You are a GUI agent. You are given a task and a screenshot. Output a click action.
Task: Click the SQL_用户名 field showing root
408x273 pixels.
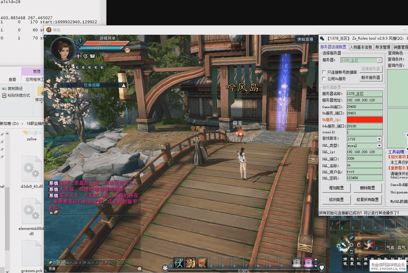[x=365, y=172]
